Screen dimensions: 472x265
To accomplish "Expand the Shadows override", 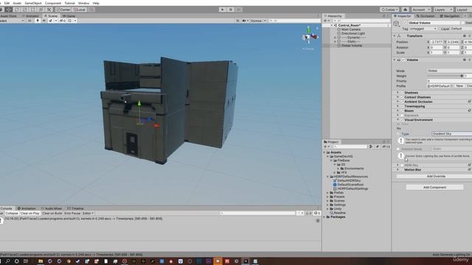I will (x=398, y=93).
